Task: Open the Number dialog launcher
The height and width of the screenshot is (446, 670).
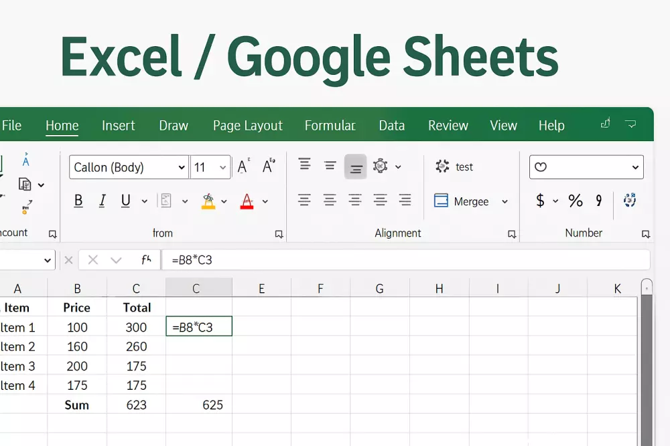Action: click(x=646, y=234)
